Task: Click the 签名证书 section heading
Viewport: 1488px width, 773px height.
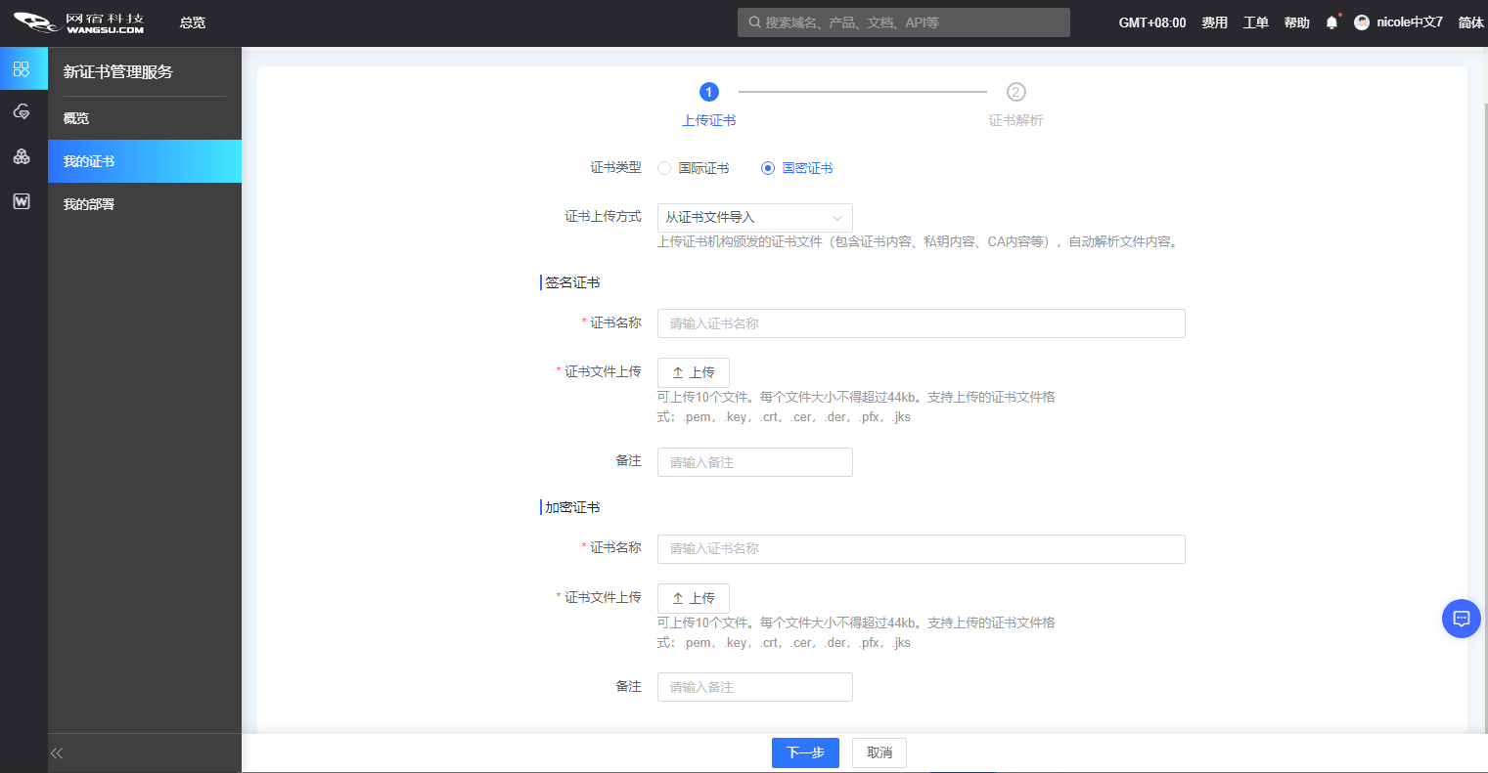Action: pyautogui.click(x=572, y=282)
